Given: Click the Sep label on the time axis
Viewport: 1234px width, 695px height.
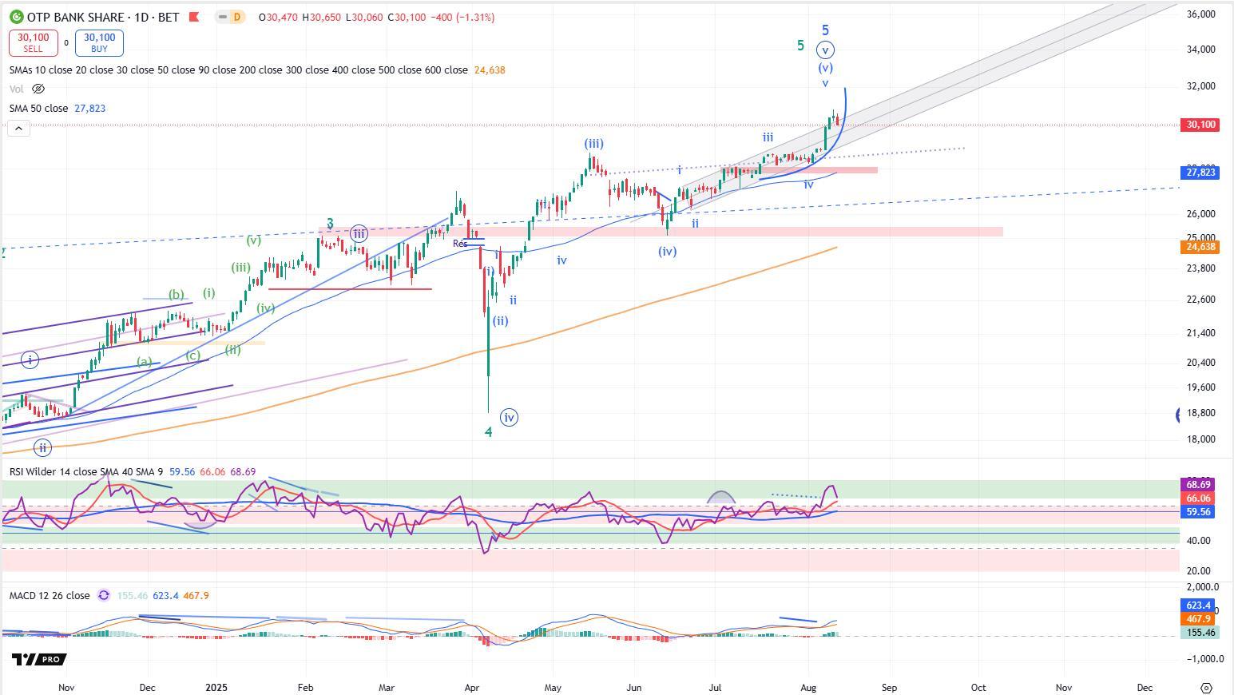Looking at the screenshot, I should (889, 688).
